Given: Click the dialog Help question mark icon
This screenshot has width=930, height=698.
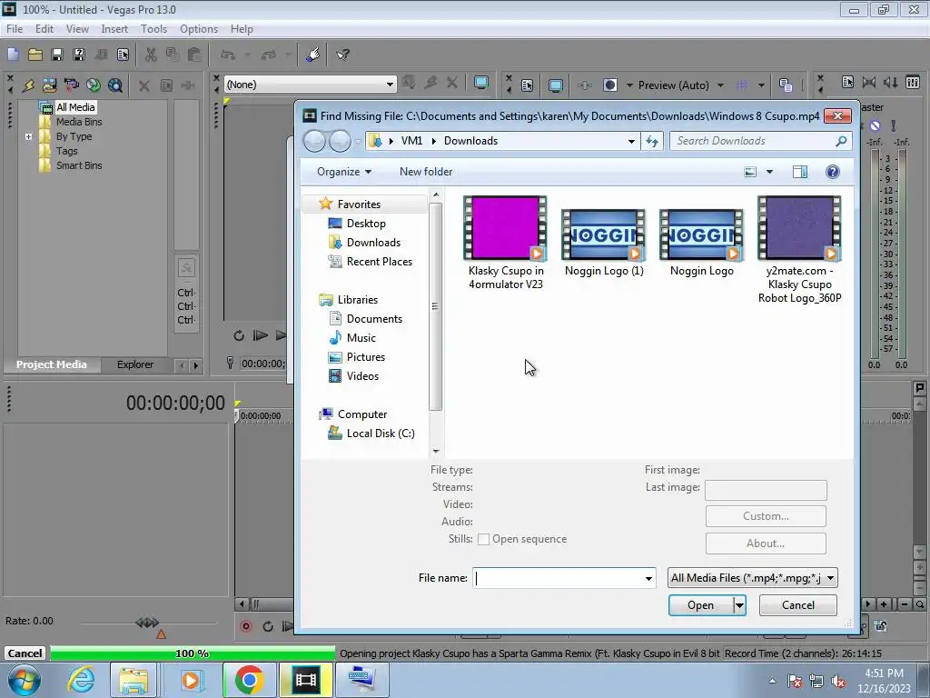Looking at the screenshot, I should coord(833,172).
